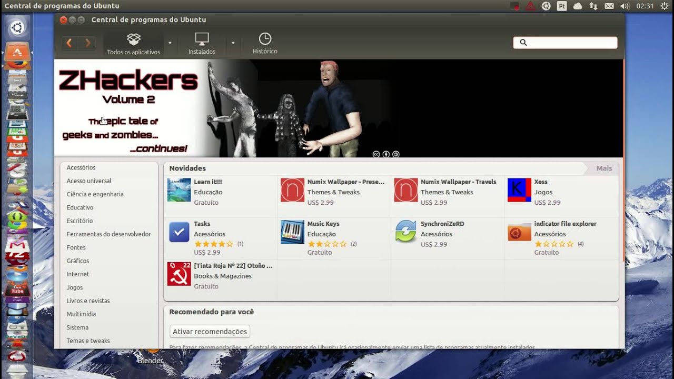This screenshot has height=379, width=674.
Task: Click the Novidades section heading
Action: (x=187, y=168)
